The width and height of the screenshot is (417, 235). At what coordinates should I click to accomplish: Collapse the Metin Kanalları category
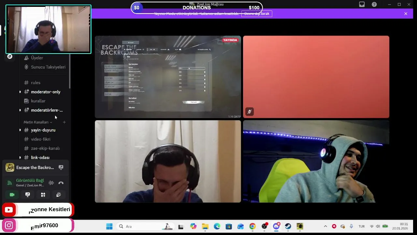coord(38,122)
